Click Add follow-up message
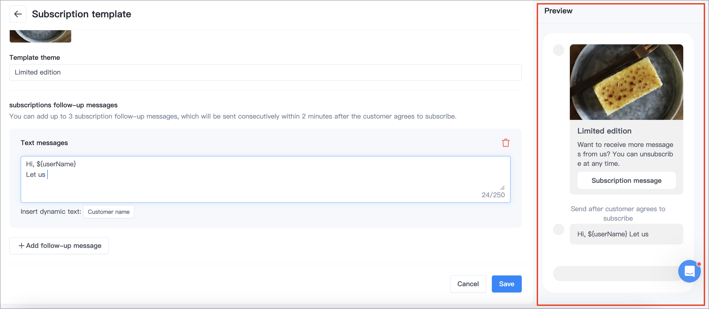The width and height of the screenshot is (709, 309). pyautogui.click(x=59, y=246)
